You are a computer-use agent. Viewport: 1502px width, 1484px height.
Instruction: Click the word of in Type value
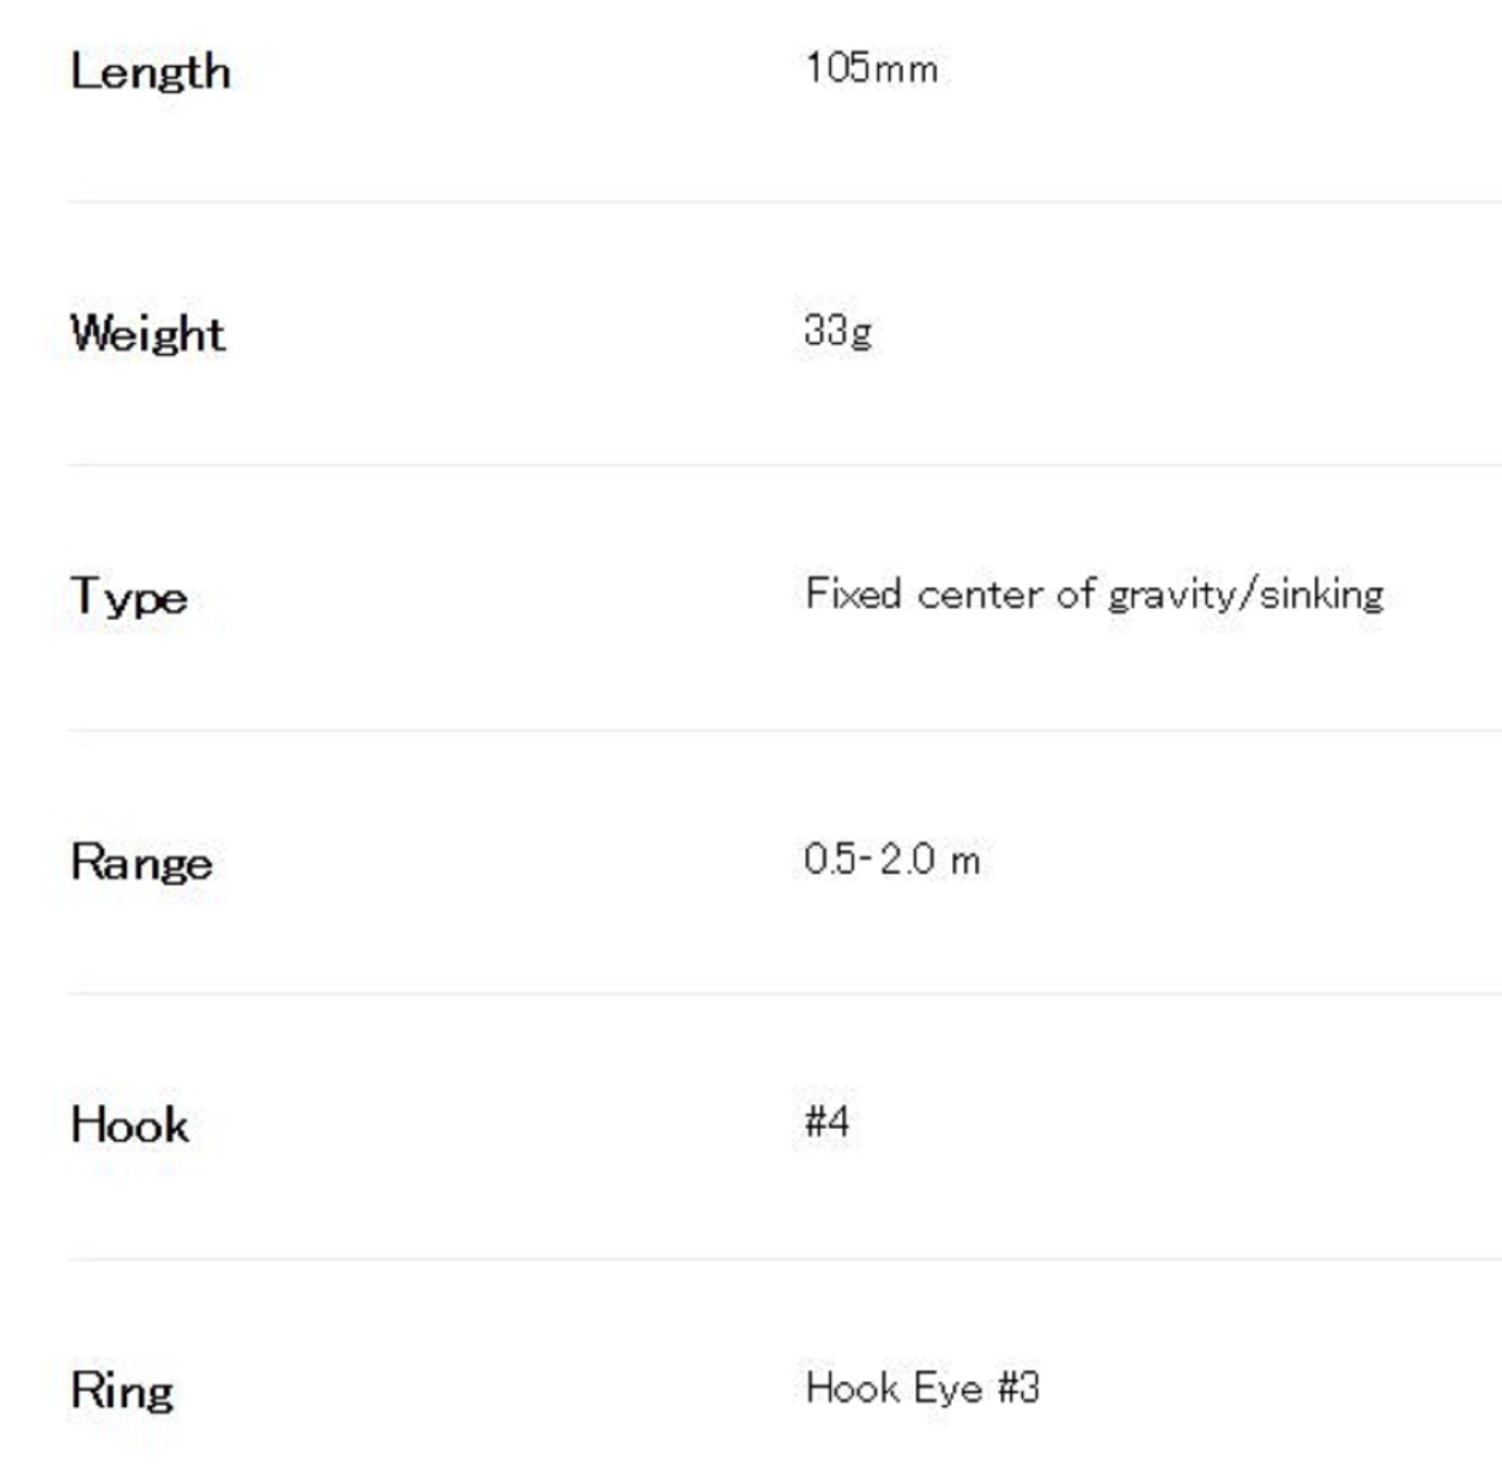(1075, 595)
